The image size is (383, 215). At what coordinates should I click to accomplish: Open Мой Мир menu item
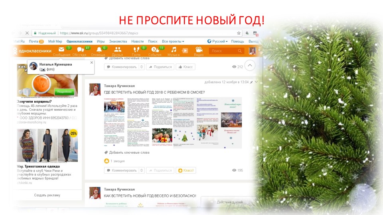point(55,41)
